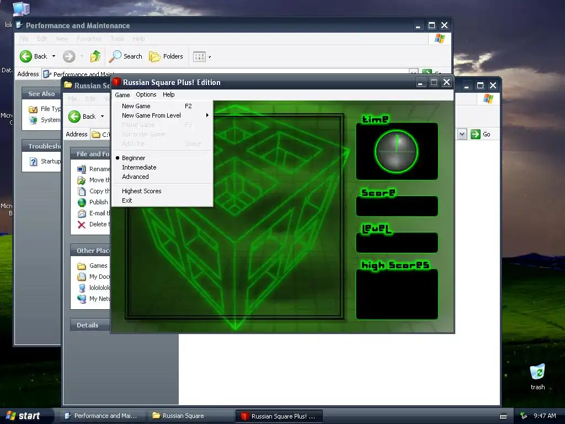The image size is (565, 424).
Task: Click the Russian Square Plus! taskbar button
Action: tap(279, 416)
